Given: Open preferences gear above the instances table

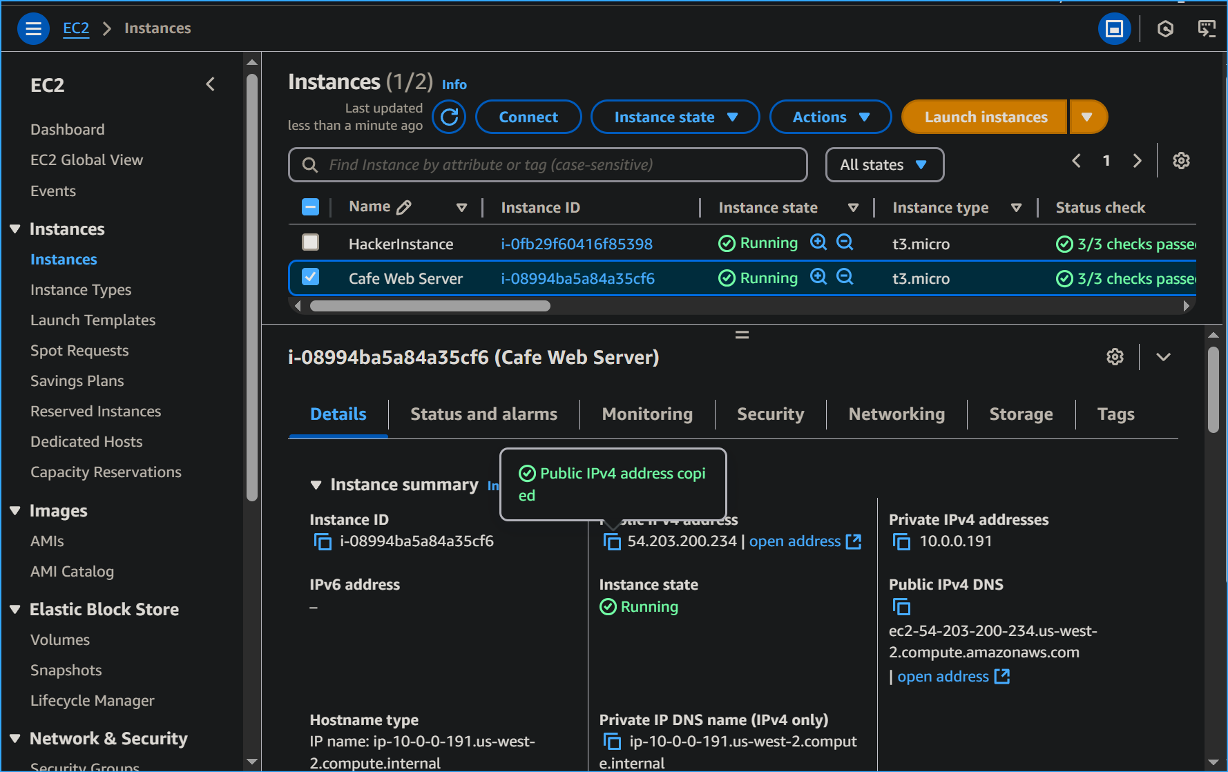Looking at the screenshot, I should click(1180, 160).
